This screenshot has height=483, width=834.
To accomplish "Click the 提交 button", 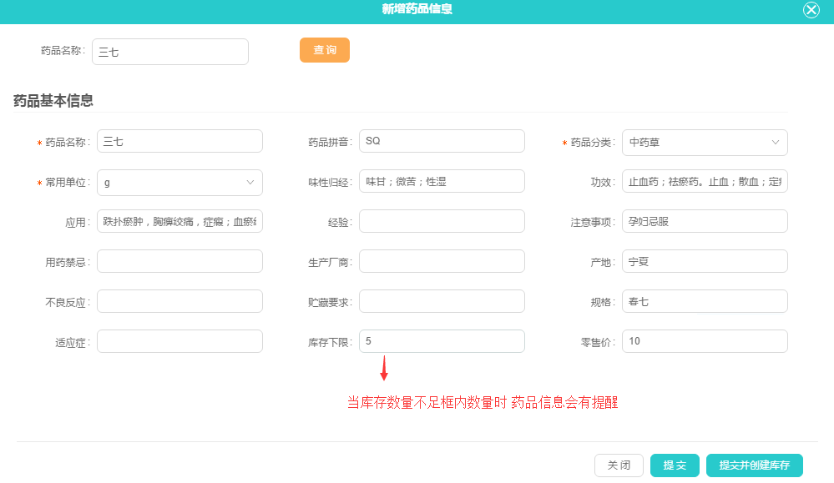I will coord(675,465).
